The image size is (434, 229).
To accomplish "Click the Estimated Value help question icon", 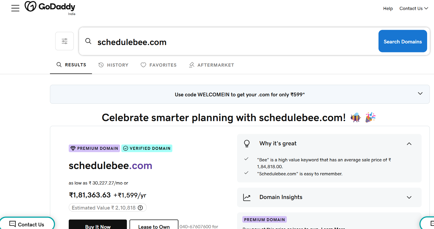I will [140, 208].
